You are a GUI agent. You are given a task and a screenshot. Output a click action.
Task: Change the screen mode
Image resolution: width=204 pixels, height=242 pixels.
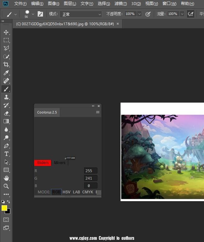point(6,228)
